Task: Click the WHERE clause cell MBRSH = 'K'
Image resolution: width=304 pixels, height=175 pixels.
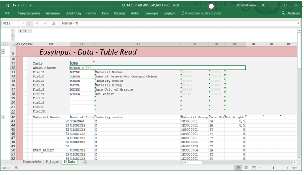Action: pos(158,68)
